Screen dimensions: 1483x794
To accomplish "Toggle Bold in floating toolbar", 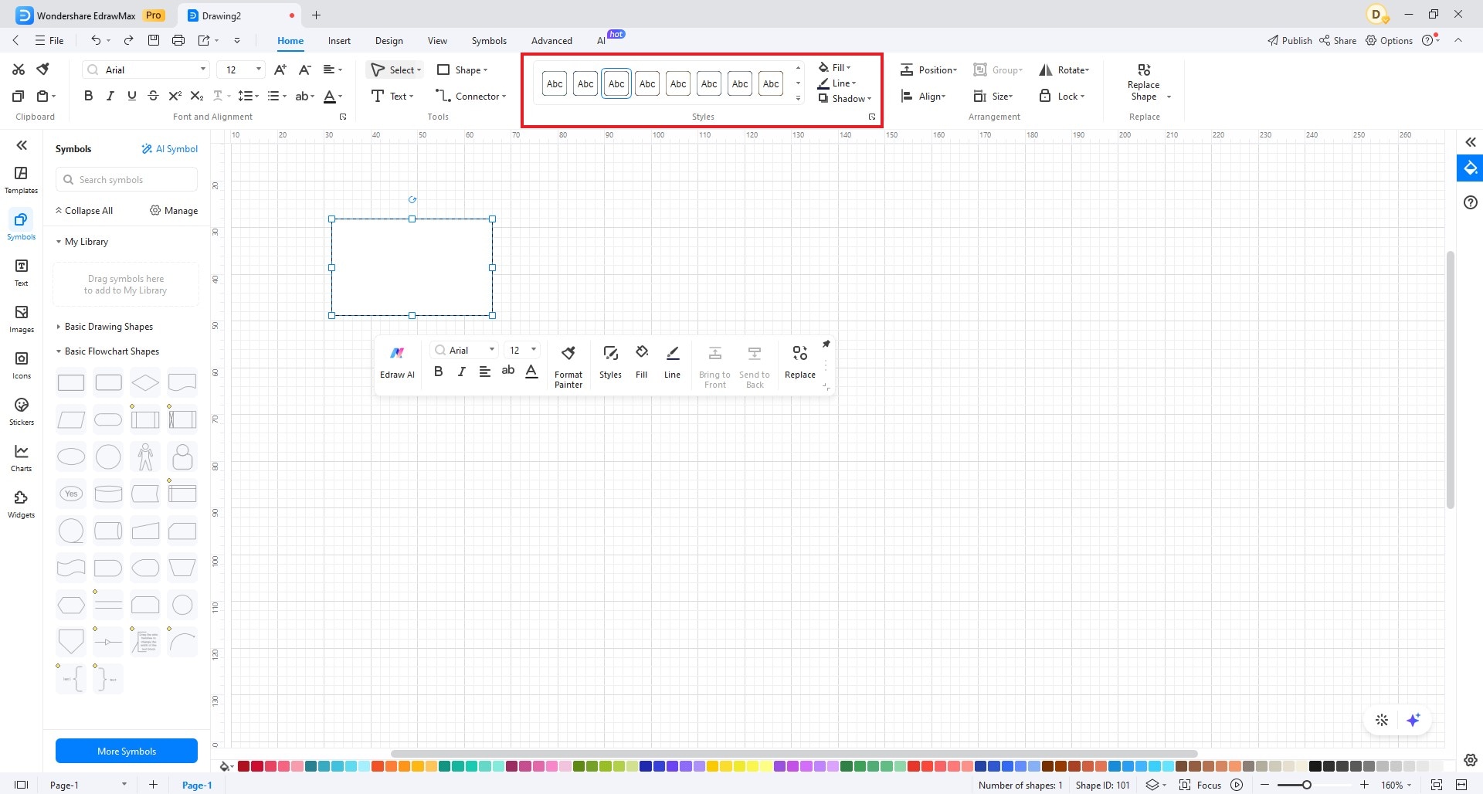I will point(438,372).
